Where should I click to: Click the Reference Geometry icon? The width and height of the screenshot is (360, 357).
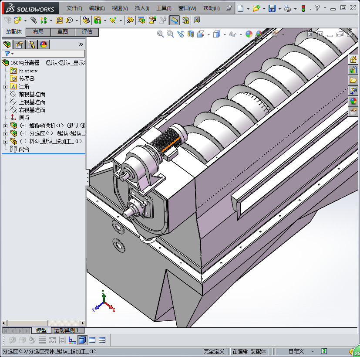(113, 20)
